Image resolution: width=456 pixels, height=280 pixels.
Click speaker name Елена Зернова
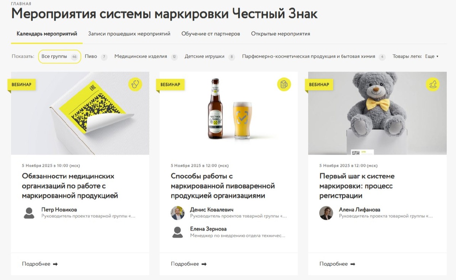click(x=208, y=229)
